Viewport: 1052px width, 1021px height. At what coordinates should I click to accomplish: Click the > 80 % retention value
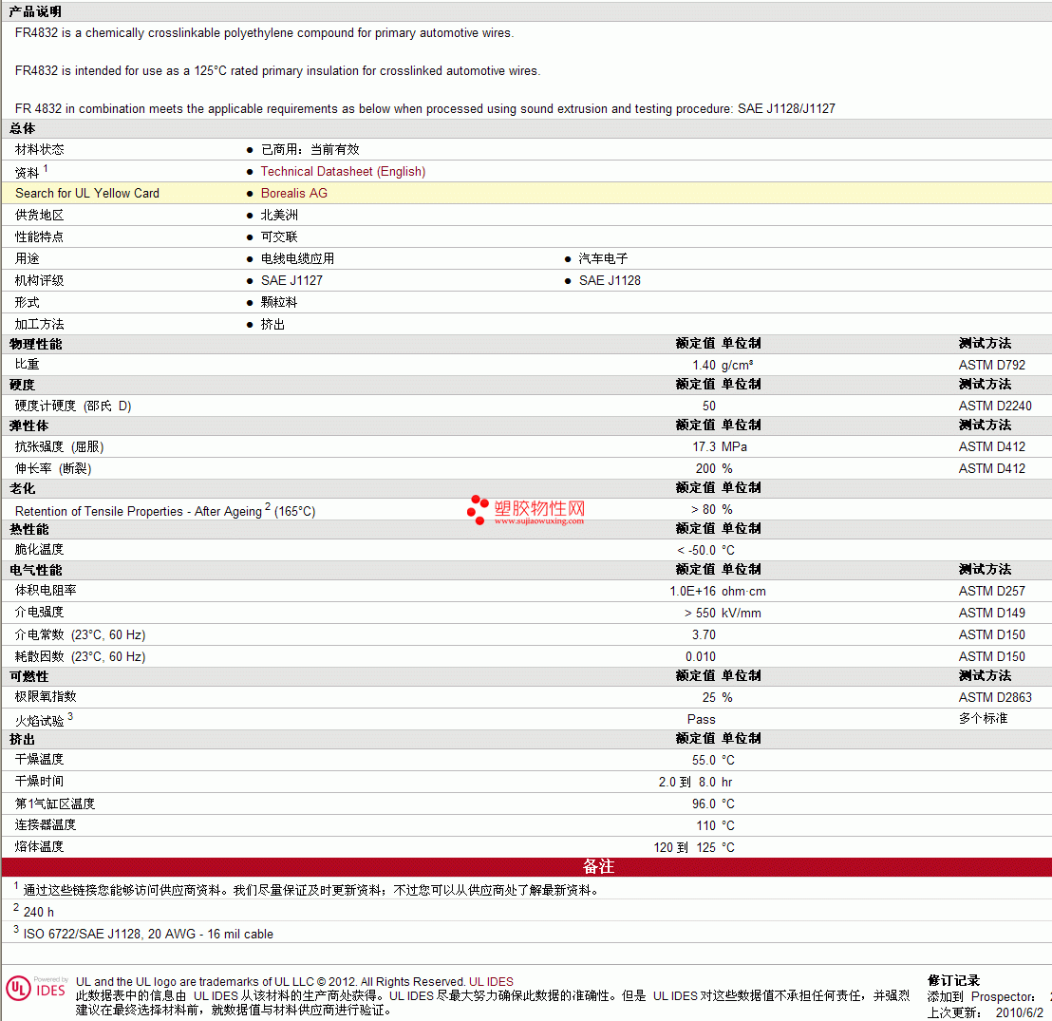click(712, 509)
